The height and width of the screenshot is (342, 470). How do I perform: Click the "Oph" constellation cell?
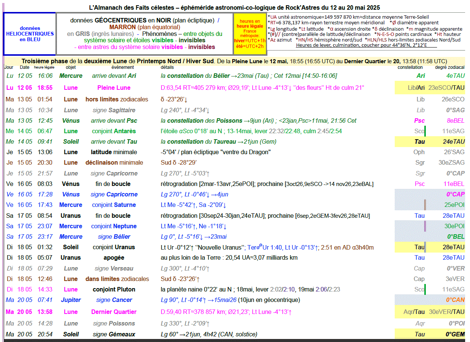[x=419, y=152]
